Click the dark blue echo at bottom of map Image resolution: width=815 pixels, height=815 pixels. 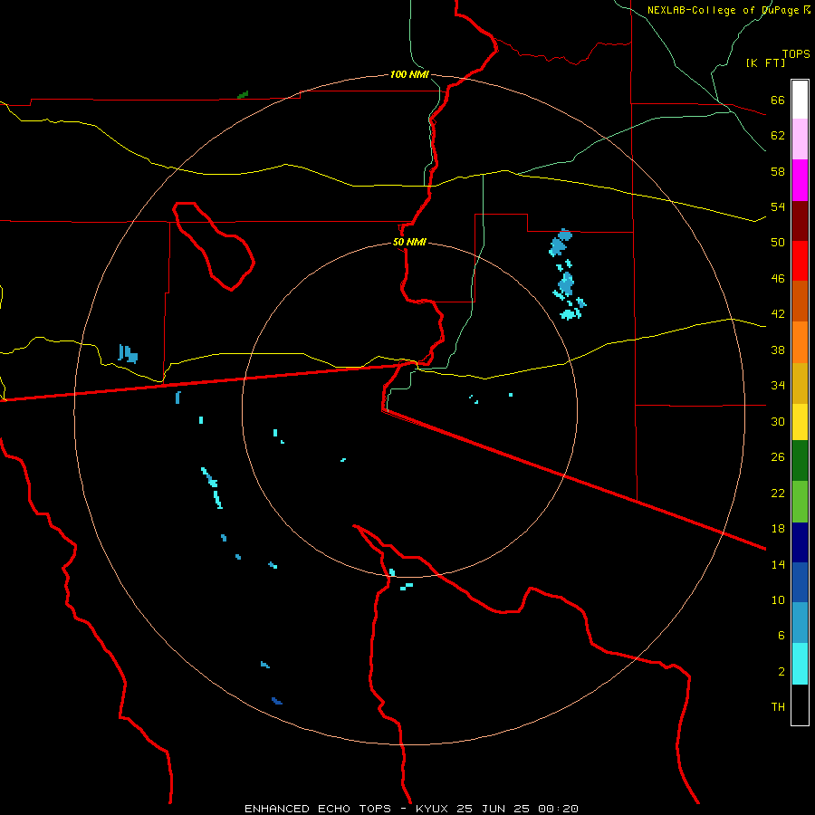point(276,701)
